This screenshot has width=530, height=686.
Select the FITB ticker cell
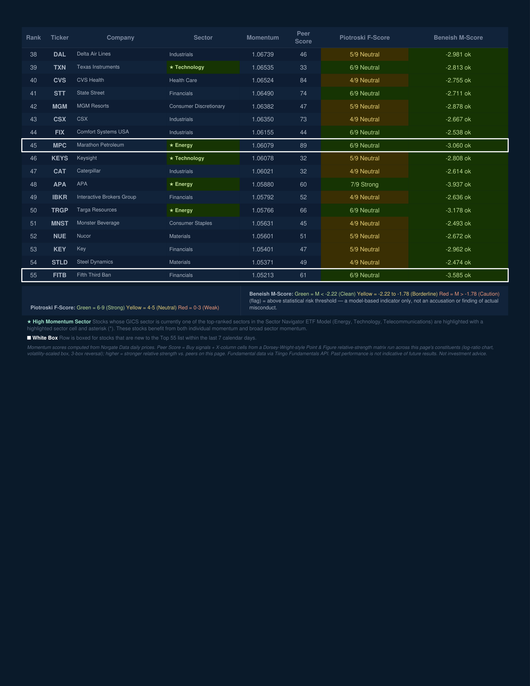60,275
